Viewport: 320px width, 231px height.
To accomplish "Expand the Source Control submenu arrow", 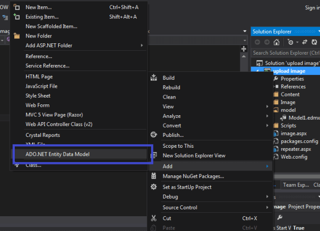I will point(267,207).
